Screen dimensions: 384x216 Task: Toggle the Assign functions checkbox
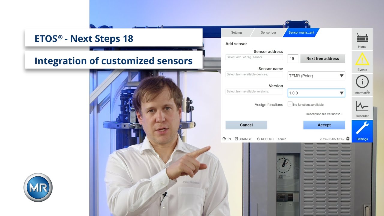tap(290, 104)
